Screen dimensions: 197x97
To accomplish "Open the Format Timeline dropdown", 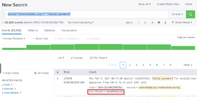I will coord(14,38).
